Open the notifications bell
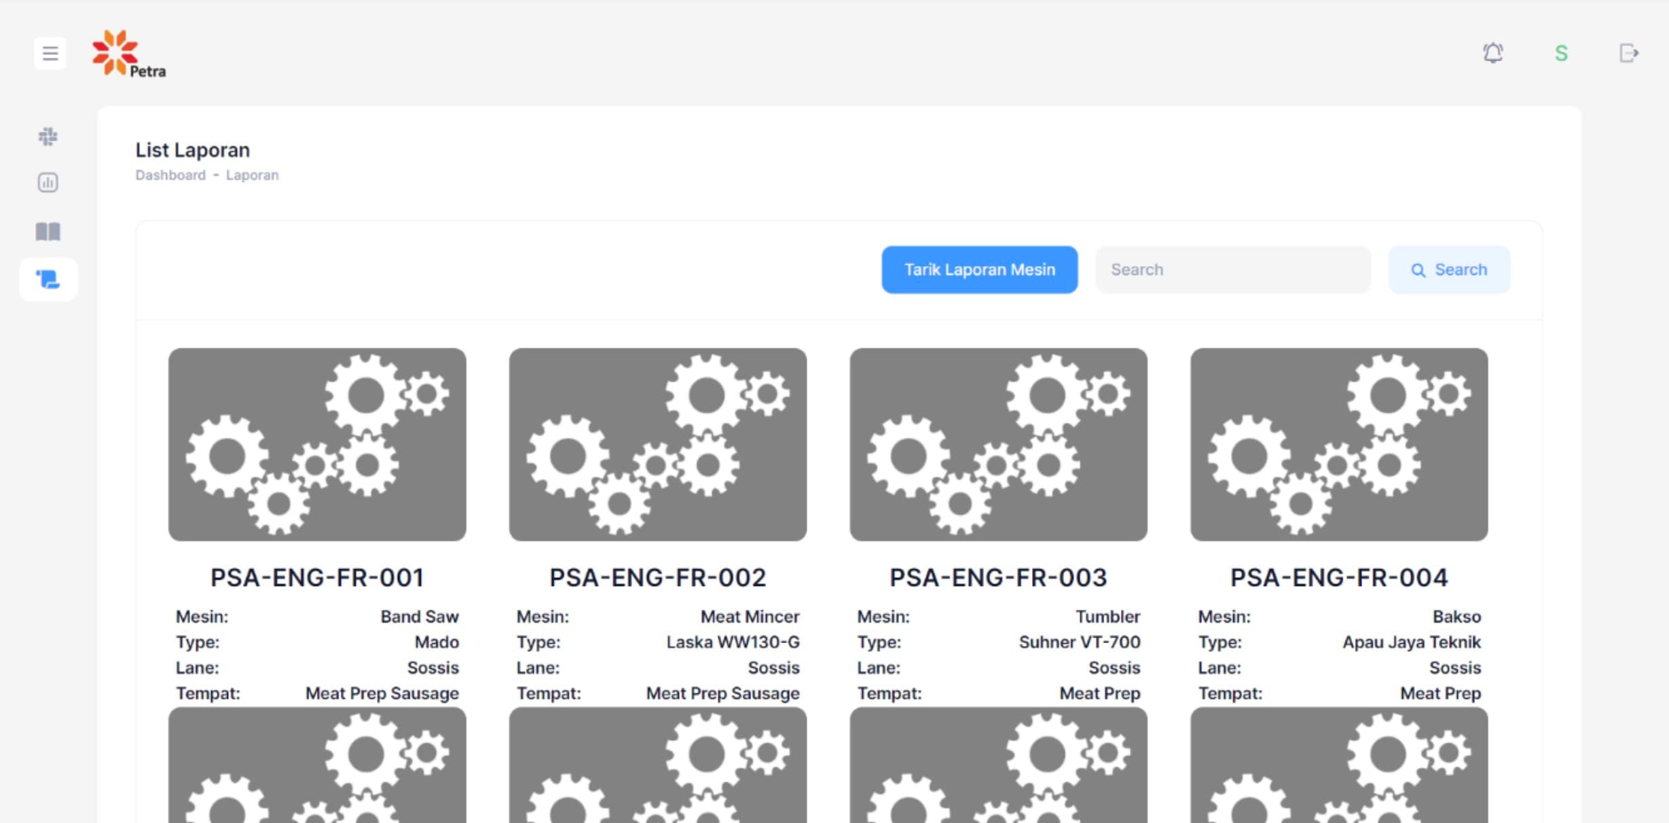Screen dimensions: 1669x823 pos(1492,53)
